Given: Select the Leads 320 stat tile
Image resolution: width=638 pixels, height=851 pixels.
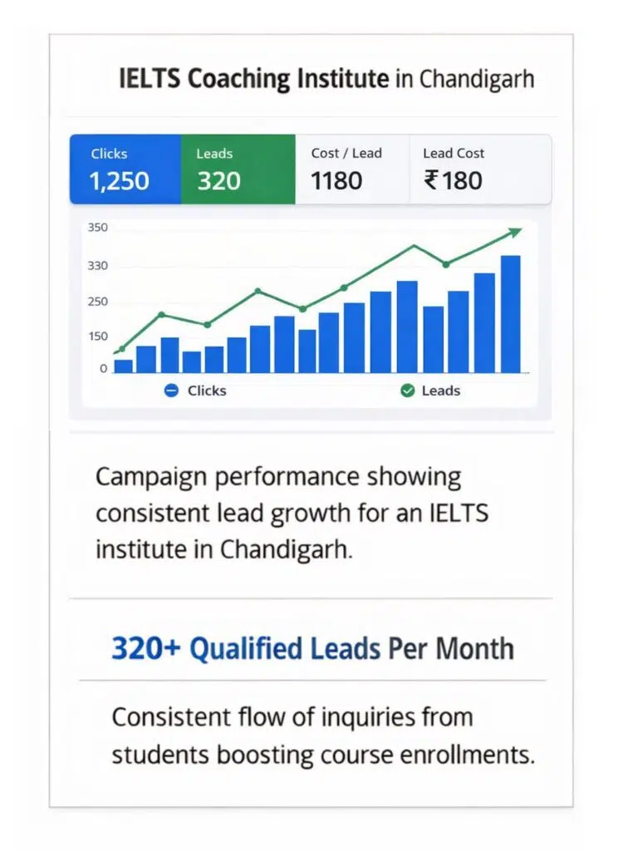Looking at the screenshot, I should pyautogui.click(x=238, y=170).
